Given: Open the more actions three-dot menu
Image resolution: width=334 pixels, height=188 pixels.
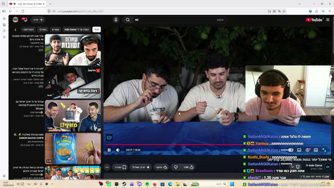Looking at the screenshot, I should (x=107, y=167).
